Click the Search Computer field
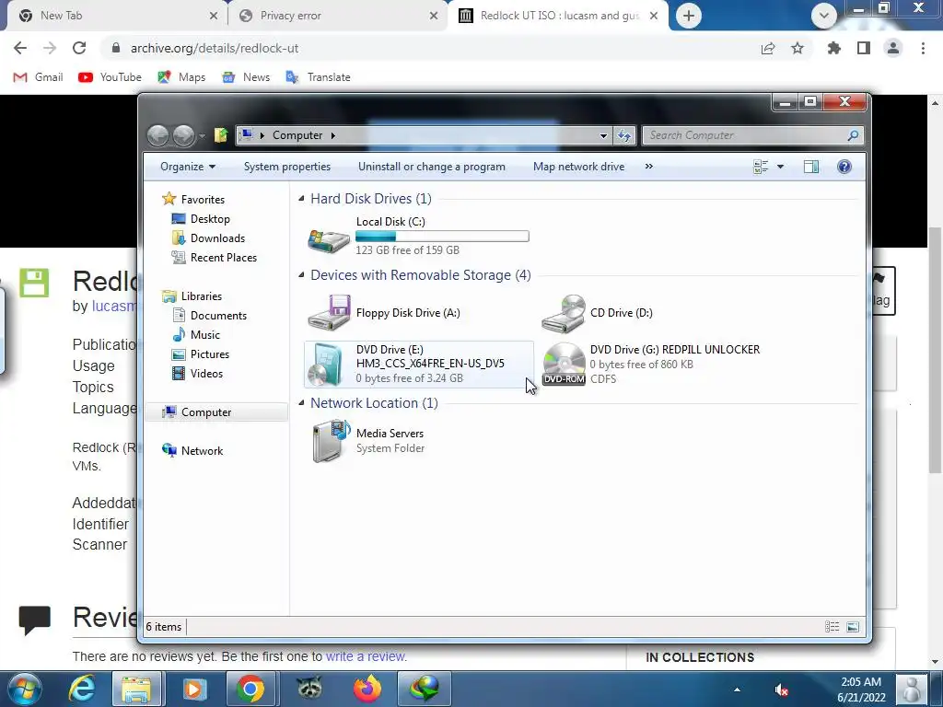 click(753, 135)
